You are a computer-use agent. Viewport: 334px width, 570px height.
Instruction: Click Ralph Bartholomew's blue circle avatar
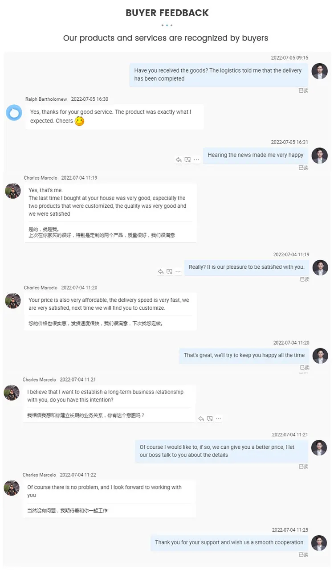click(14, 113)
